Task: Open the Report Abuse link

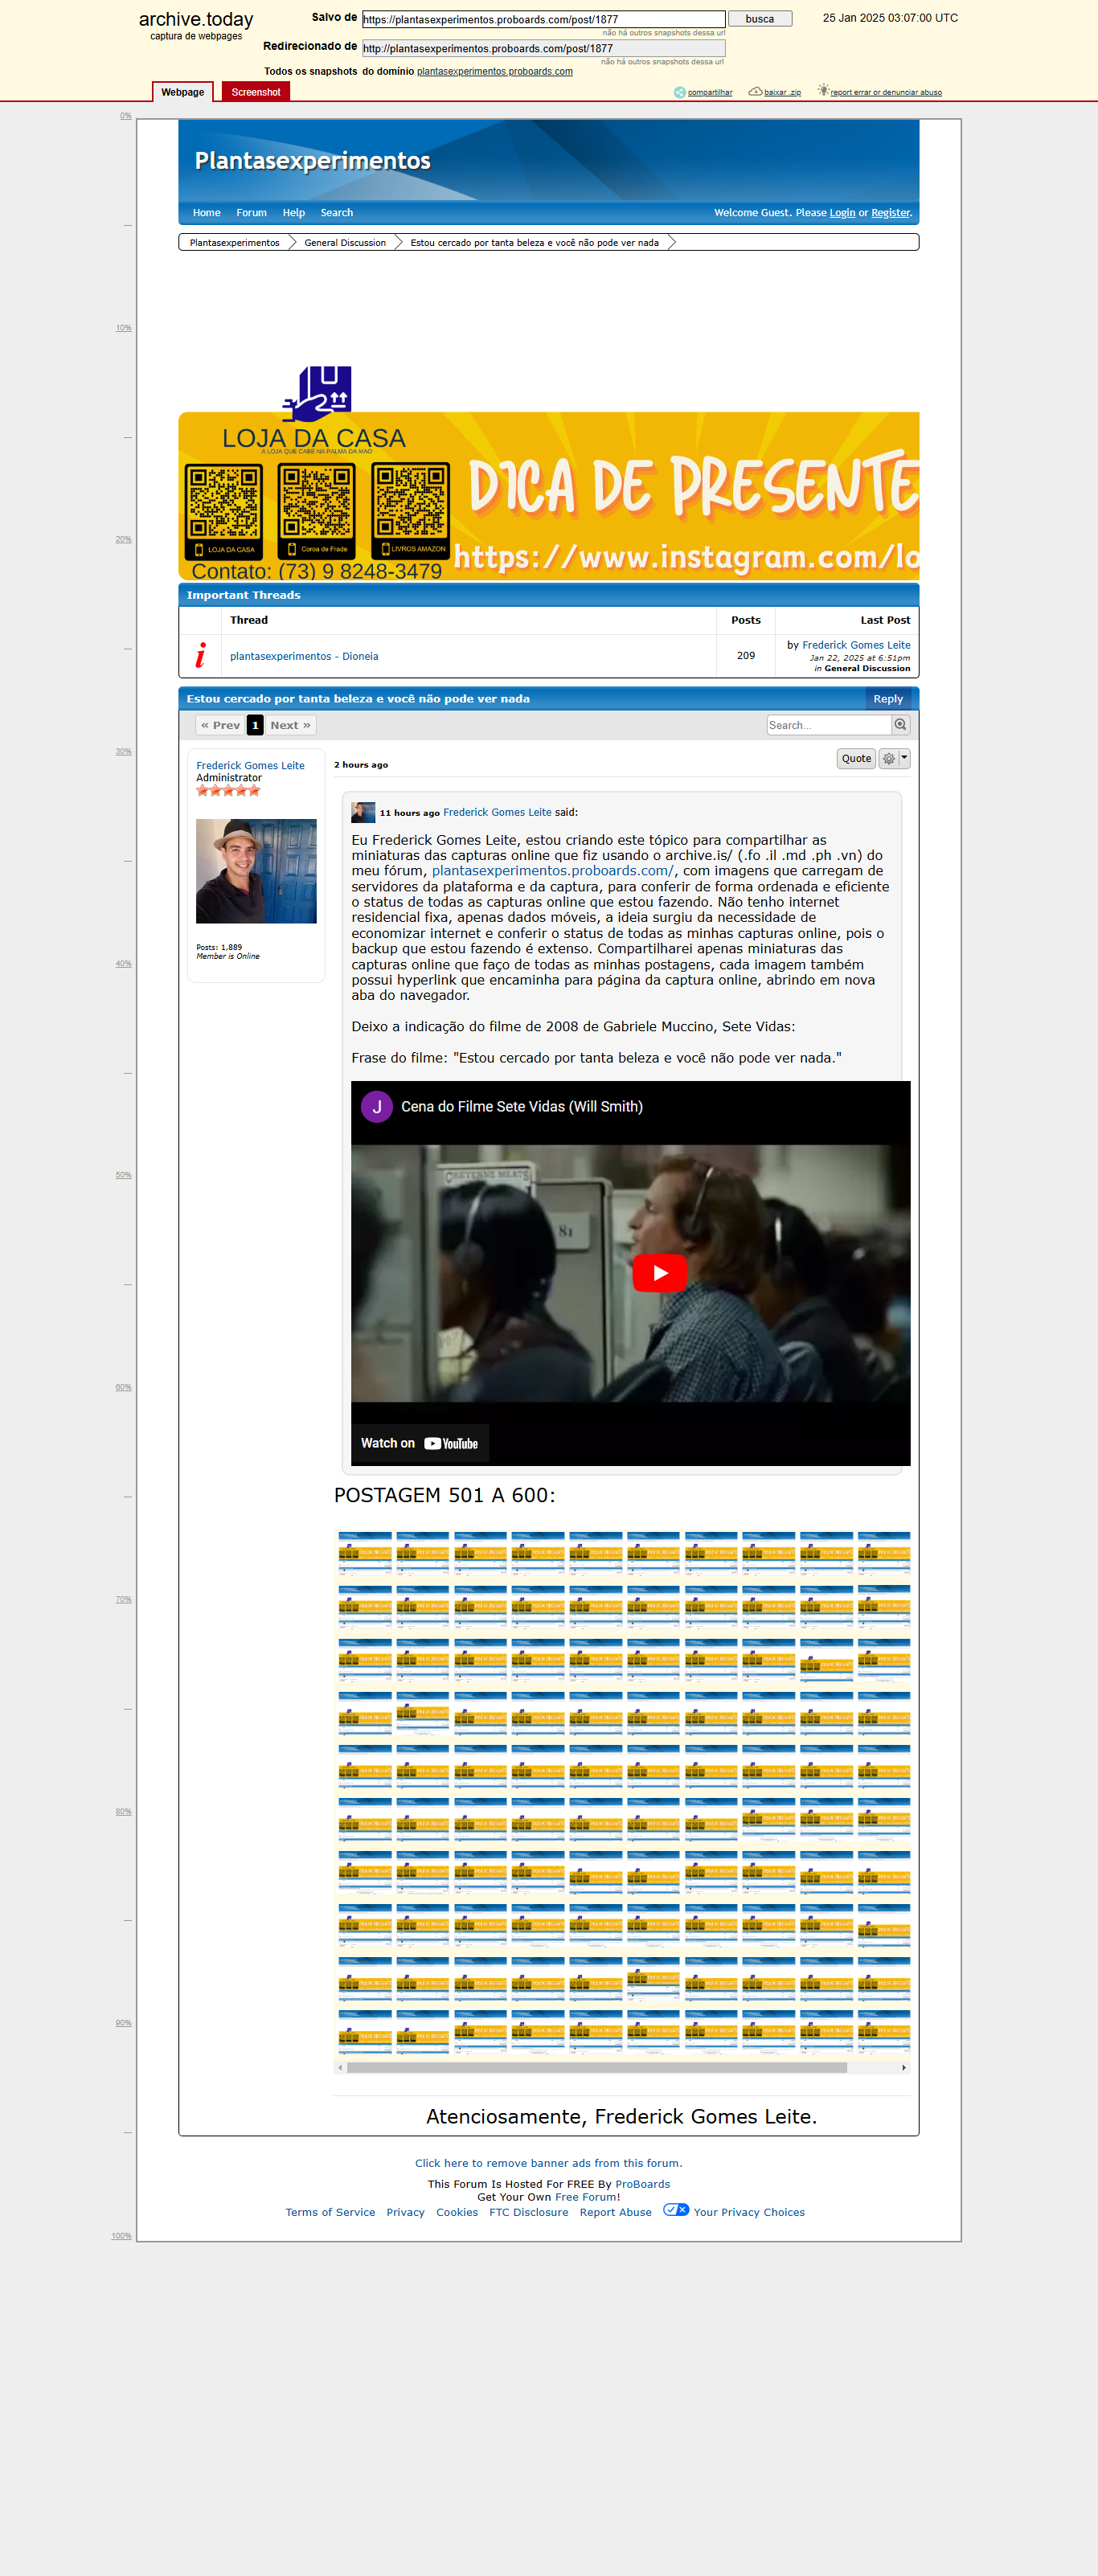Action: point(615,2212)
